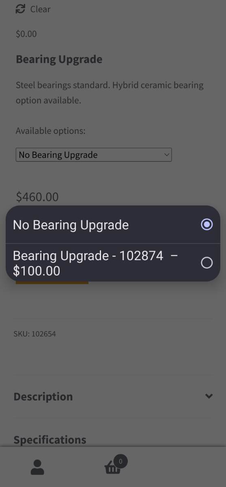Open the Description heading
This screenshot has width=226, height=487.
(43, 396)
